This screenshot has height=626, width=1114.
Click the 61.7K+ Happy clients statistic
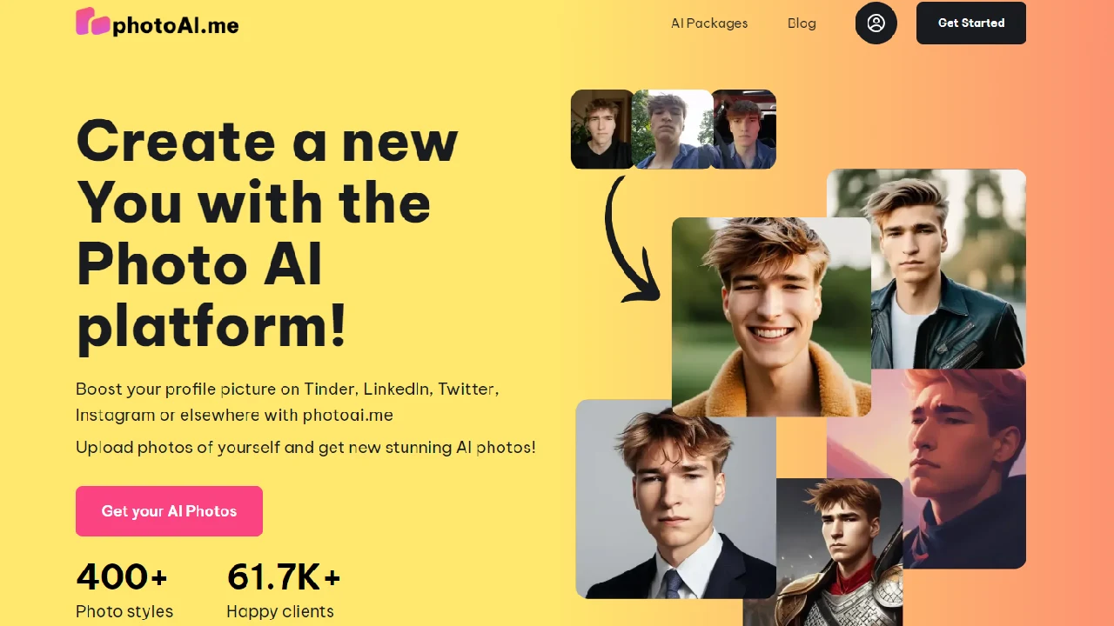[284, 590]
